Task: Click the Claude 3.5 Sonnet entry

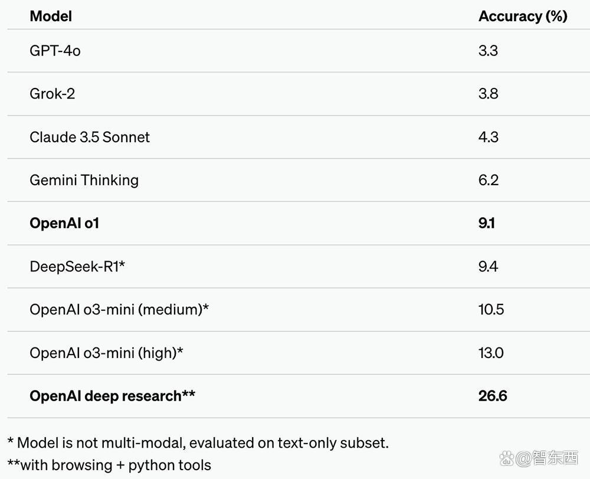Action: (x=90, y=137)
